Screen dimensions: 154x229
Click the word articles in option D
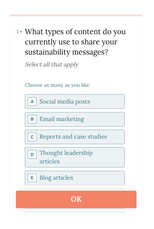49,161
